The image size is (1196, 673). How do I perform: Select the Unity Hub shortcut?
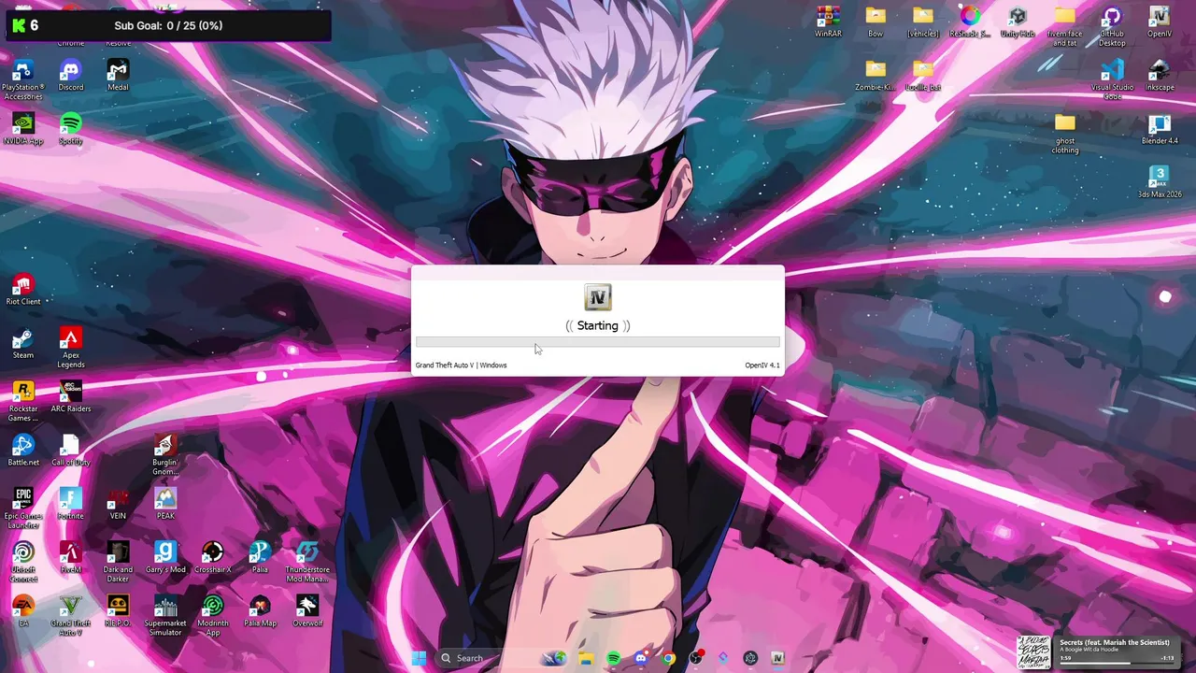(x=1018, y=22)
